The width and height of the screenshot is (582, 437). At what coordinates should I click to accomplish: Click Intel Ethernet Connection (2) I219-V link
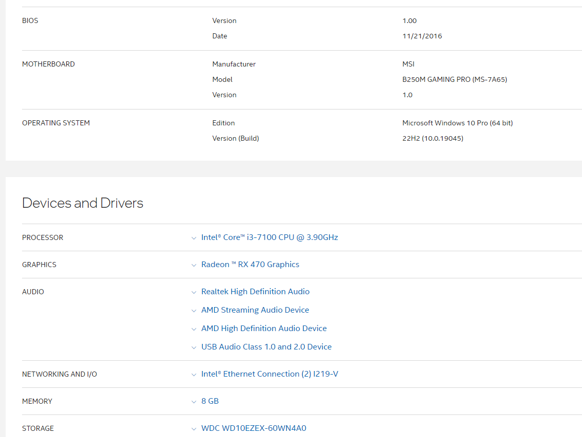pos(269,374)
